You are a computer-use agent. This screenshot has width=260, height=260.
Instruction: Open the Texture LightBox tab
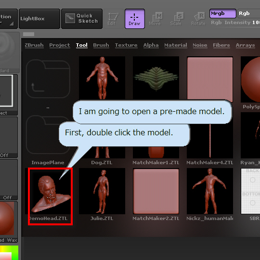pos(126,45)
